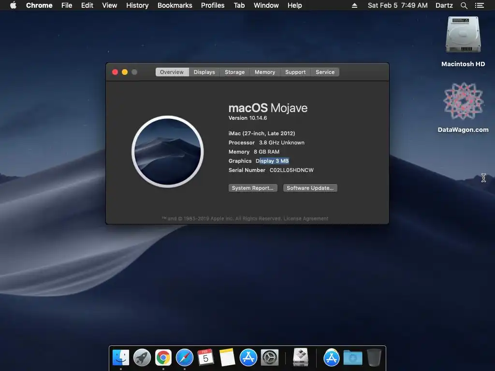The image size is (495, 371).
Task: Open the Trash in the dock
Action: (x=374, y=358)
